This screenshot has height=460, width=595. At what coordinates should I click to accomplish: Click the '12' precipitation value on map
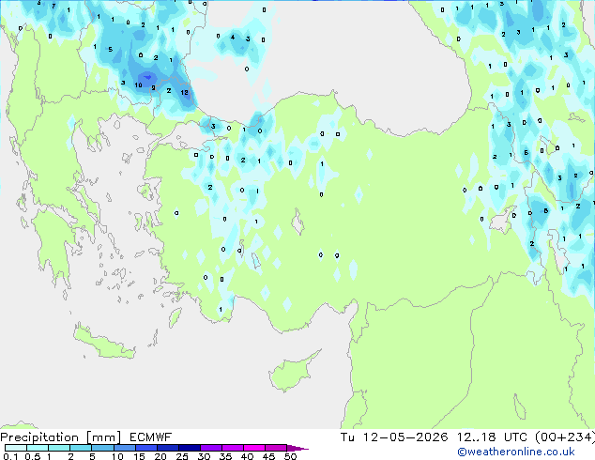[185, 92]
